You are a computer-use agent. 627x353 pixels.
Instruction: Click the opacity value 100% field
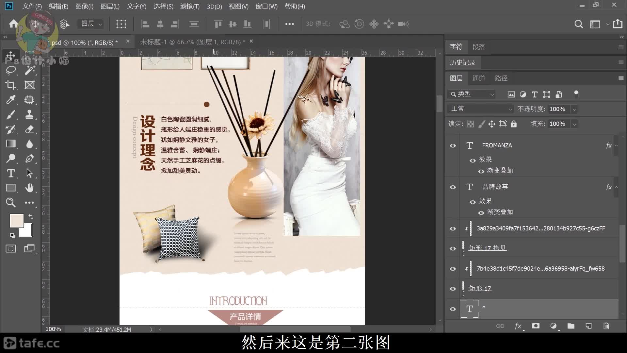coord(559,109)
